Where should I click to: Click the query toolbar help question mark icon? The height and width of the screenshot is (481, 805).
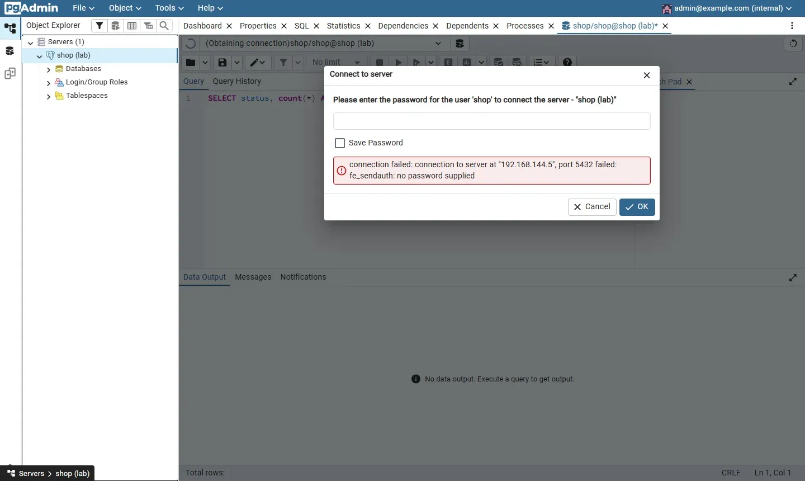pyautogui.click(x=567, y=62)
